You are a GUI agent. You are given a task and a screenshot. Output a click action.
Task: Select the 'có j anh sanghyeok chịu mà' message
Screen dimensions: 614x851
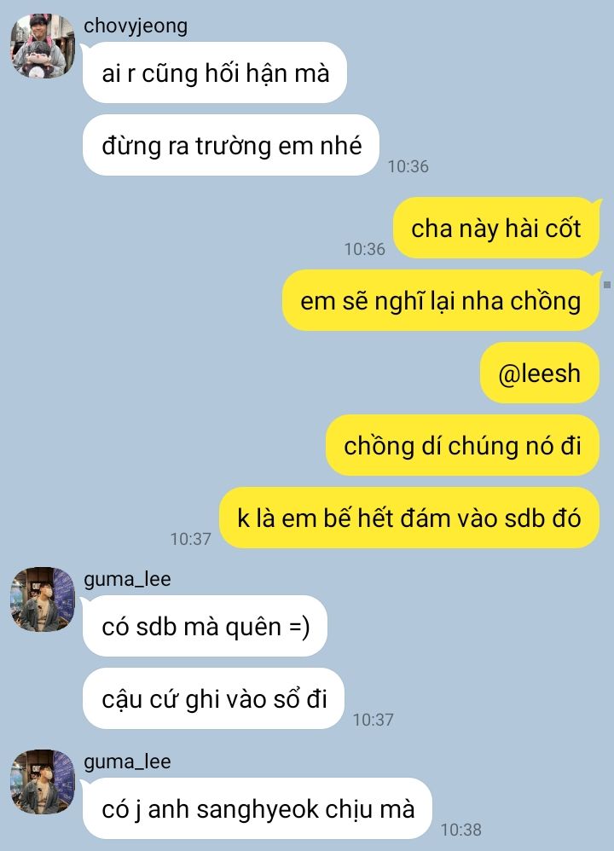tap(258, 808)
